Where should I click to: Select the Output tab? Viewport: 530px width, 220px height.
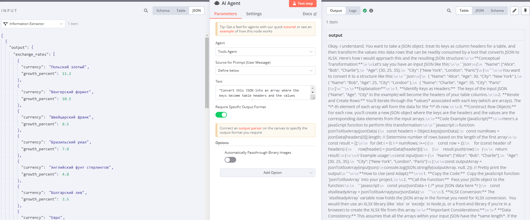336,11
